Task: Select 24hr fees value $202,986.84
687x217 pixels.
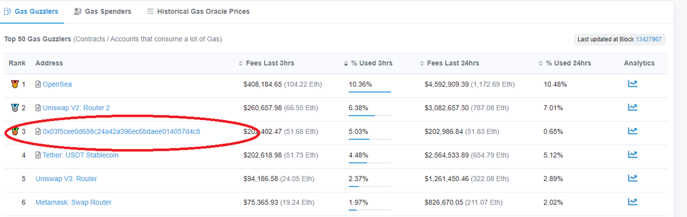Action: (444, 131)
